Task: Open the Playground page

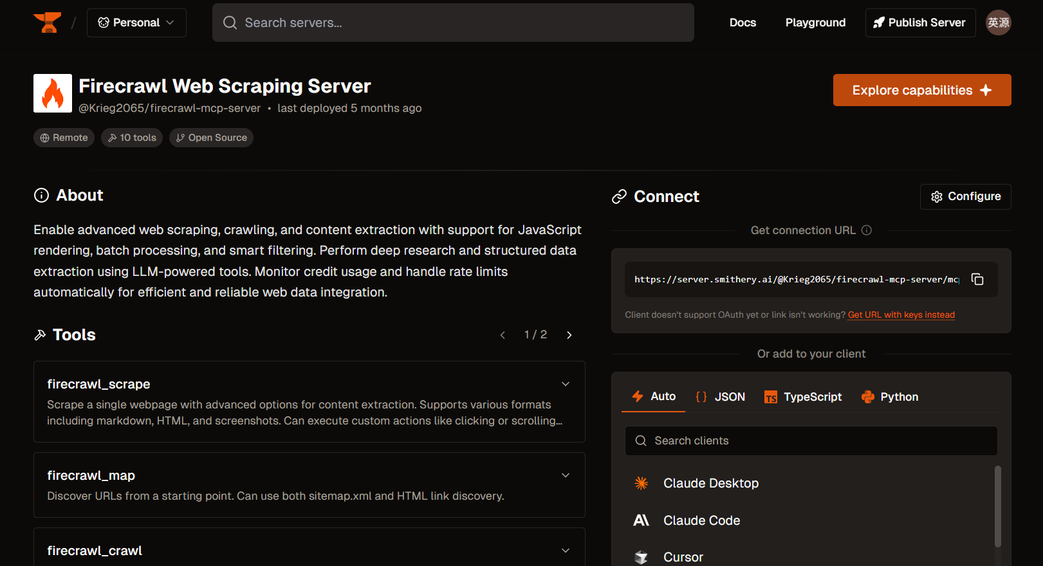Action: [x=815, y=23]
